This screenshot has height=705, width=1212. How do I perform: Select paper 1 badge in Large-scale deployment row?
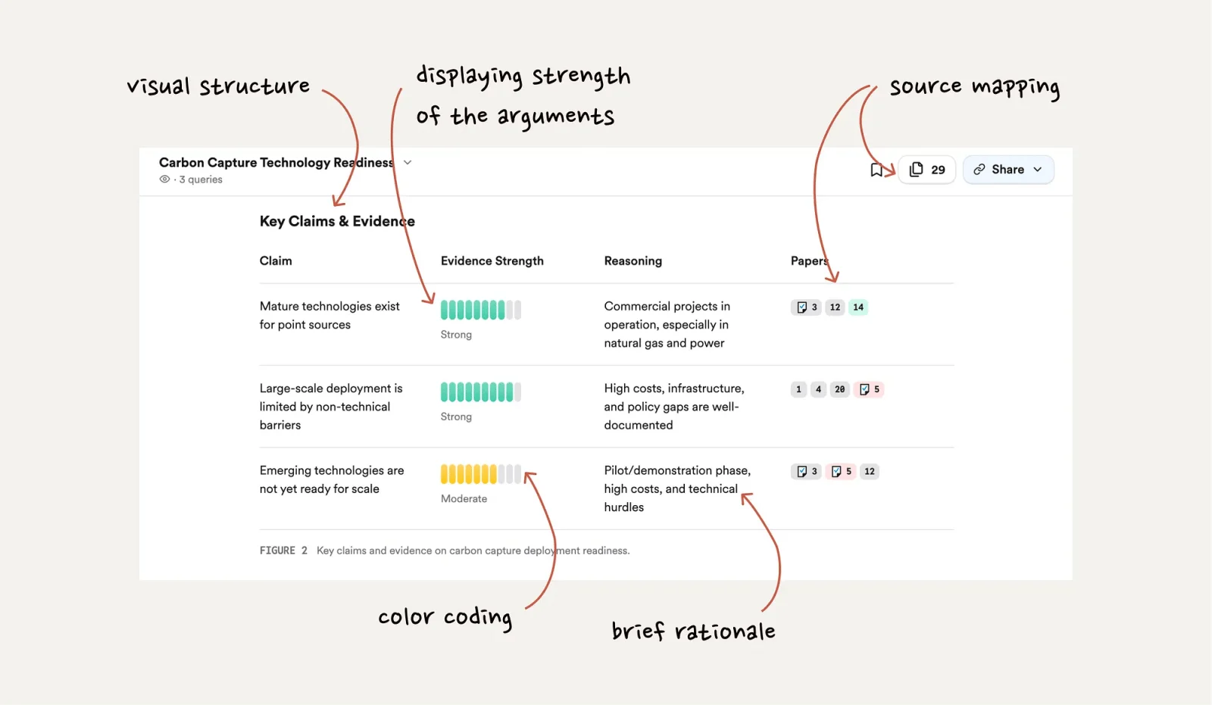[x=798, y=389]
